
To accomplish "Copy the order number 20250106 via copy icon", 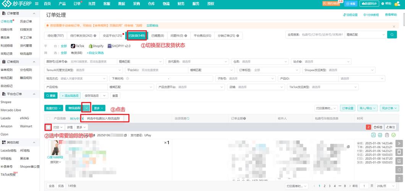I will 126,135.
